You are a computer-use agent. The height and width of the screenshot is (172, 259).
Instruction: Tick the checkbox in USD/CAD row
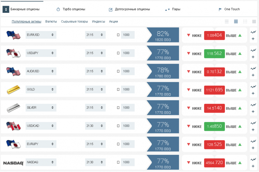[118, 126]
